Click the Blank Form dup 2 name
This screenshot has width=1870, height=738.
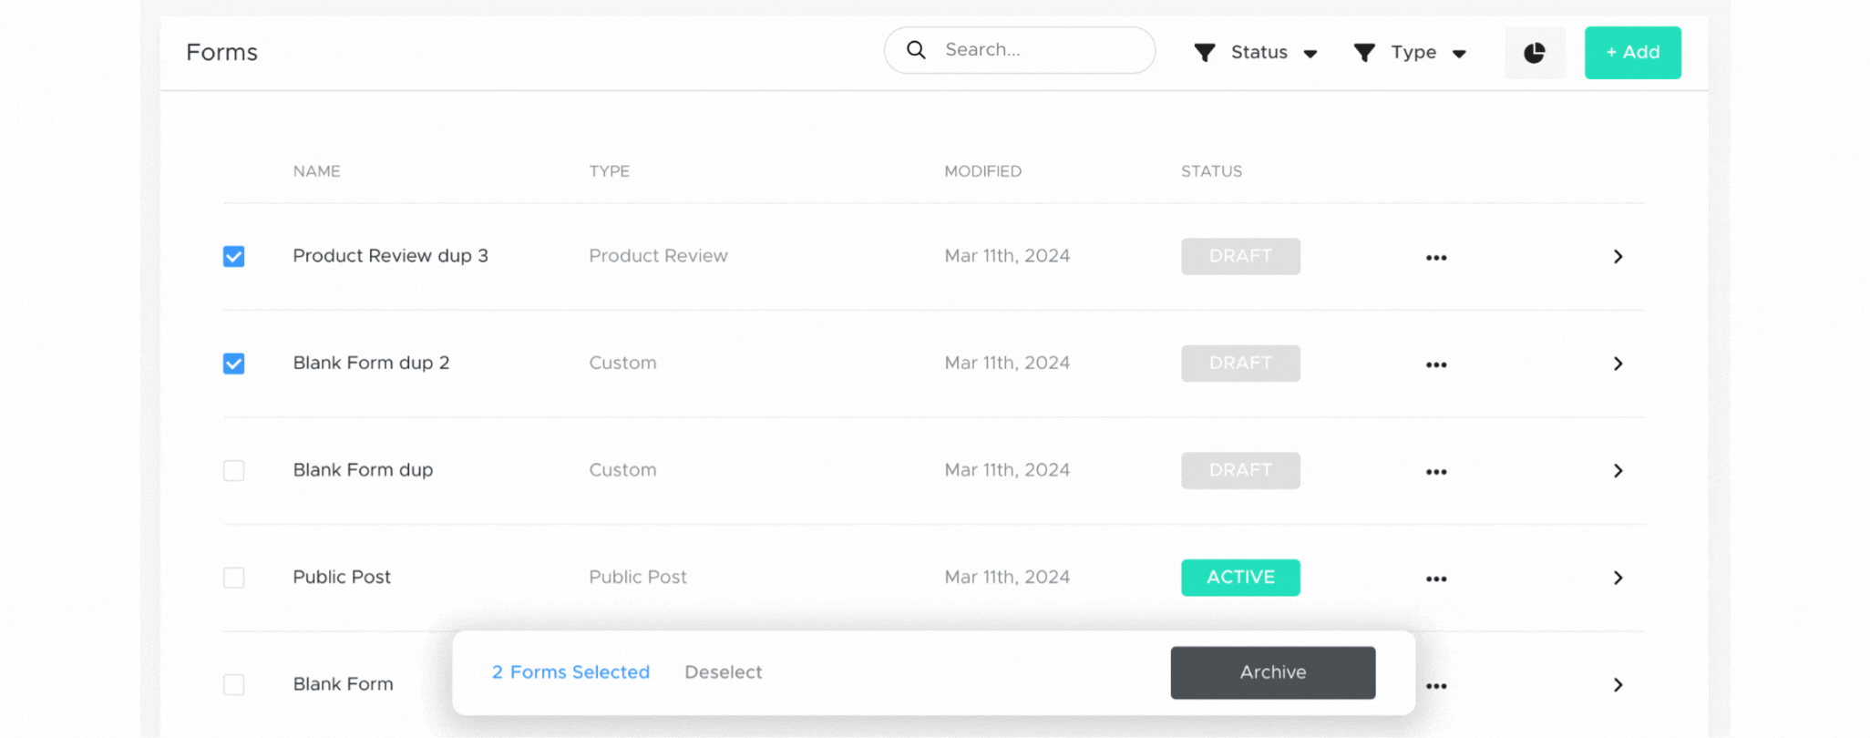(x=372, y=363)
